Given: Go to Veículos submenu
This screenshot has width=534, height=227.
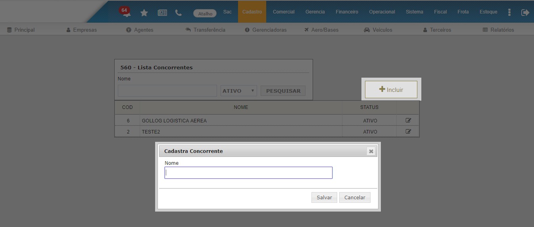Looking at the screenshot, I should point(378,30).
